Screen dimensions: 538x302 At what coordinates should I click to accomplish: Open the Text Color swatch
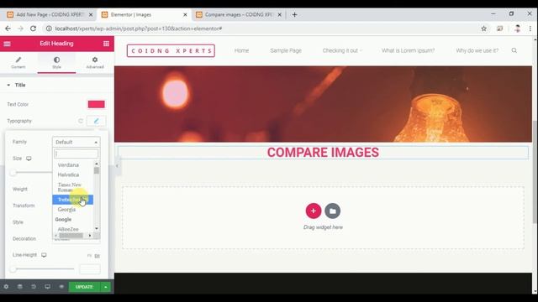coord(97,104)
